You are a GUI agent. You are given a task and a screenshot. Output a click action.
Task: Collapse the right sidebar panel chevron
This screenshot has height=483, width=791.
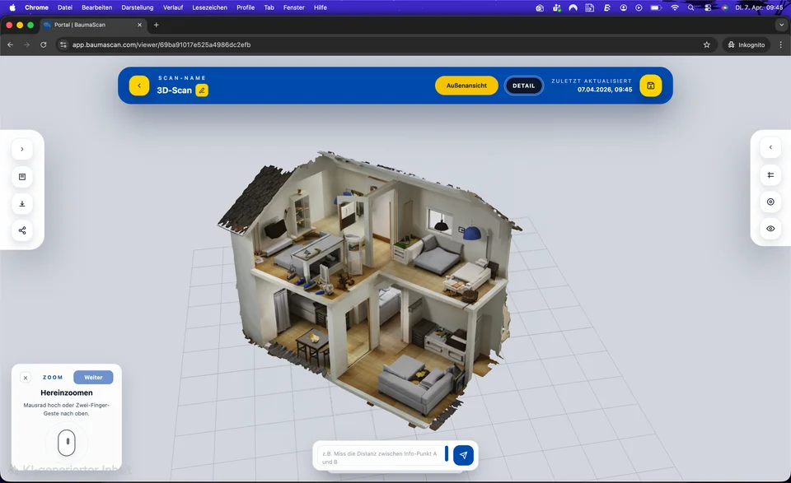[x=770, y=147]
